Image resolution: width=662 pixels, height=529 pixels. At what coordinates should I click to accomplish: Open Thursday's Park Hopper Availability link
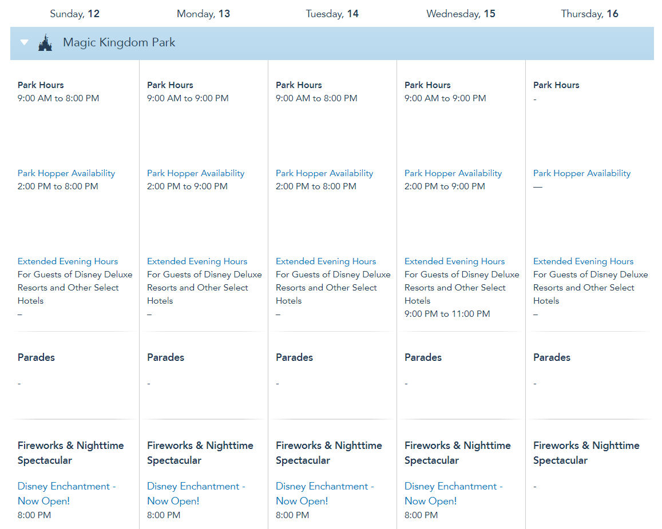pyautogui.click(x=582, y=173)
